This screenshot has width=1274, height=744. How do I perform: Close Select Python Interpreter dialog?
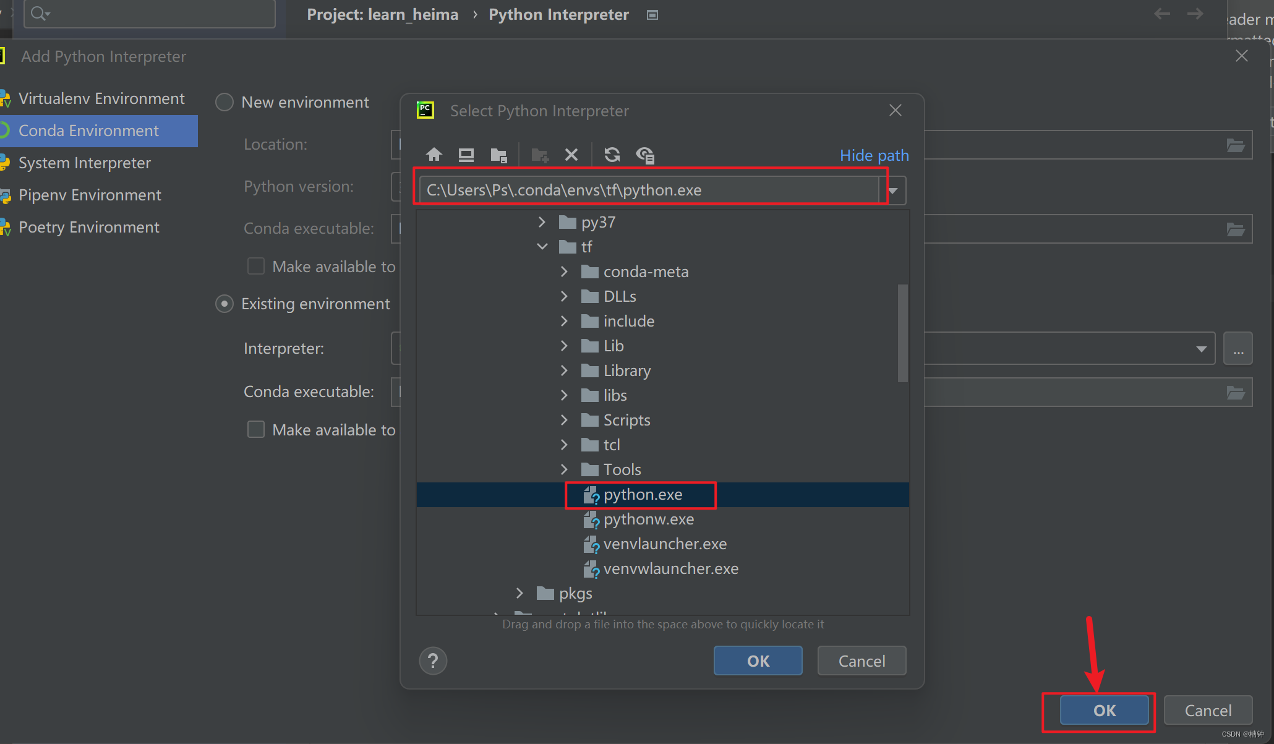[x=895, y=110]
